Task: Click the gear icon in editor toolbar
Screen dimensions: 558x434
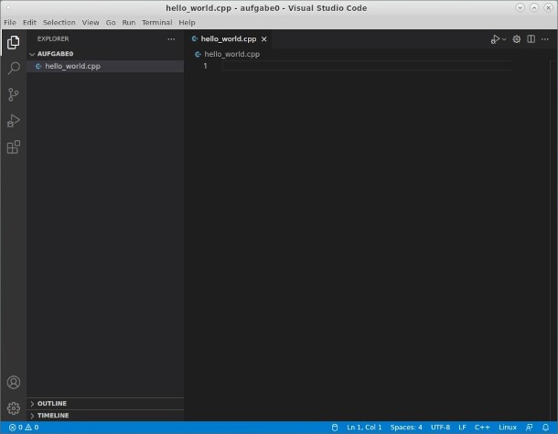Action: (516, 39)
